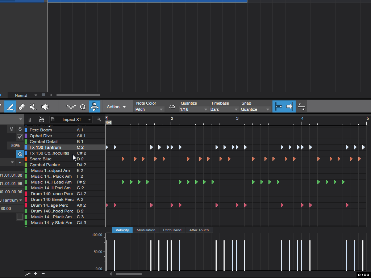The width and height of the screenshot is (371, 278).
Task: Toggle the drum editor view icon
Action: tap(42, 119)
